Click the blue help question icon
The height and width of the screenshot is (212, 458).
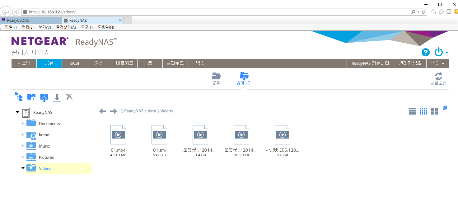pyautogui.click(x=425, y=52)
